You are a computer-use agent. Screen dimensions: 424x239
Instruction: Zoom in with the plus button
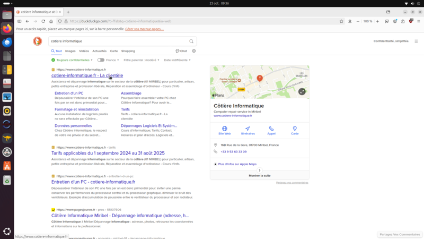[x=377, y=21]
